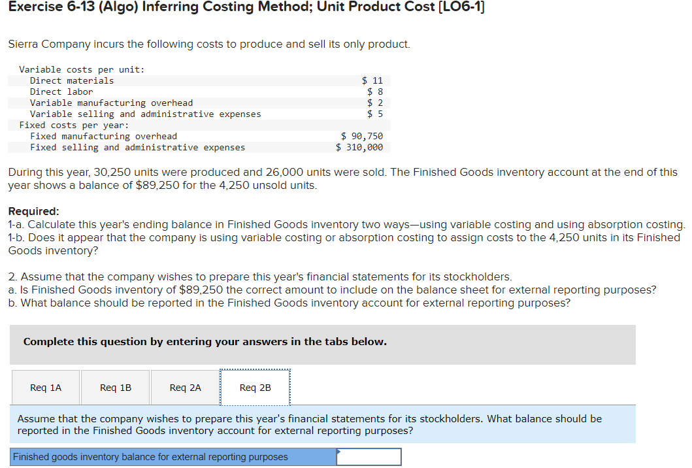The width and height of the screenshot is (692, 468).
Task: Click the blue flag marker on the answer box
Action: [x=337, y=451]
